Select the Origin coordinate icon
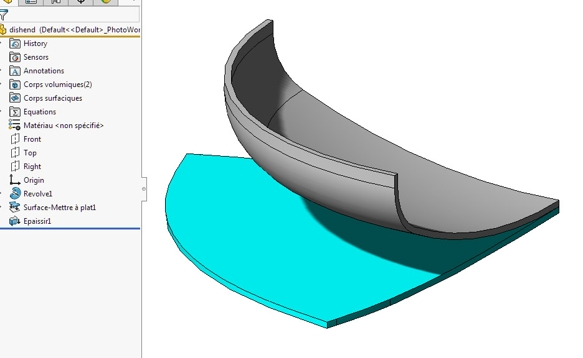 [14, 180]
